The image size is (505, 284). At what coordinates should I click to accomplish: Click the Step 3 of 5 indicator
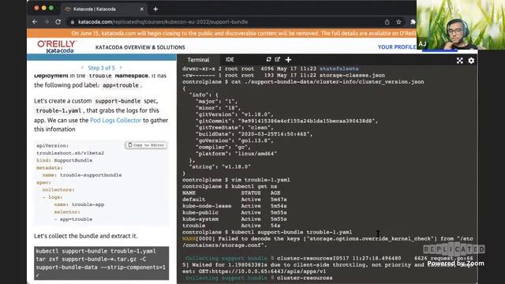[101, 68]
